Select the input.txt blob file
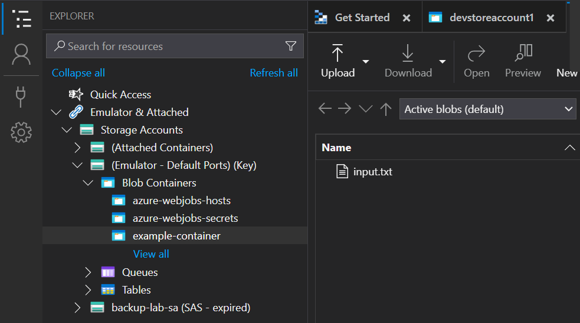The image size is (580, 323). tap(372, 172)
